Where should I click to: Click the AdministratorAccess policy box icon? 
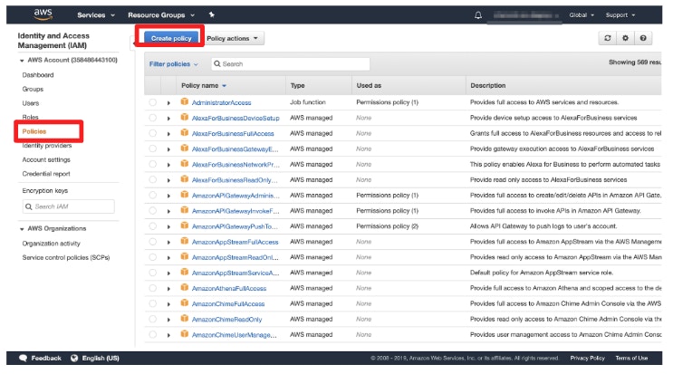(184, 102)
